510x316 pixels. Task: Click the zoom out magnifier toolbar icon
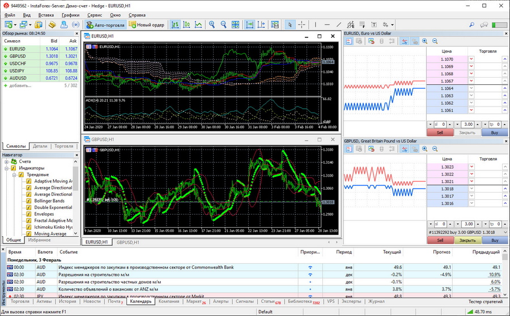tap(223, 25)
